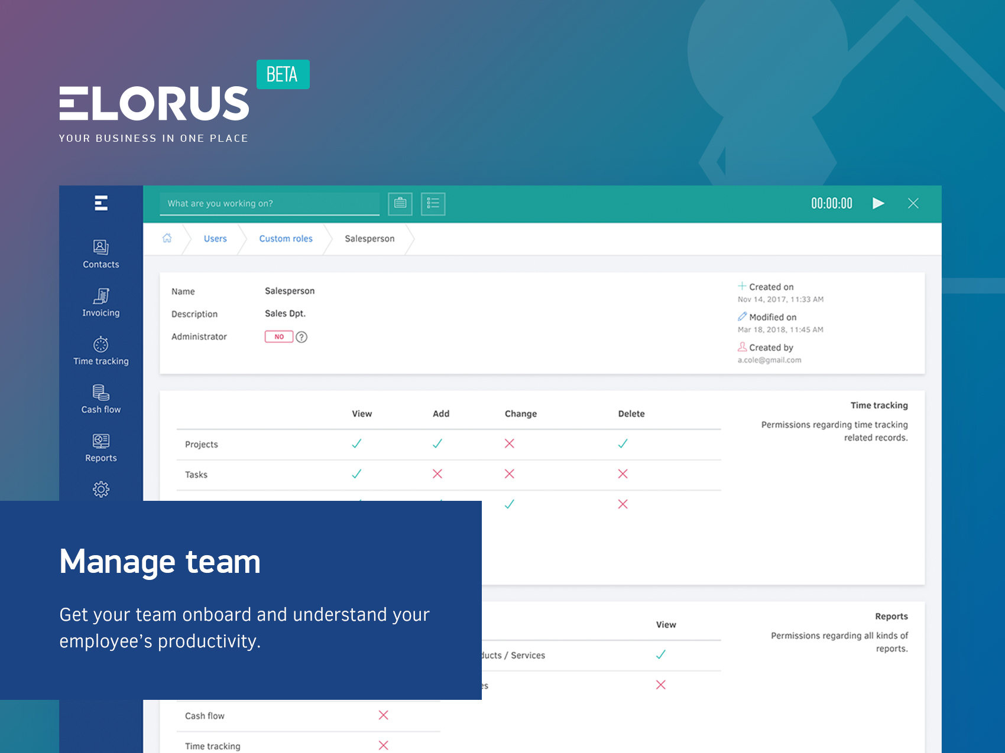
Task: Click the Salesperson breadcrumb
Action: pos(370,239)
